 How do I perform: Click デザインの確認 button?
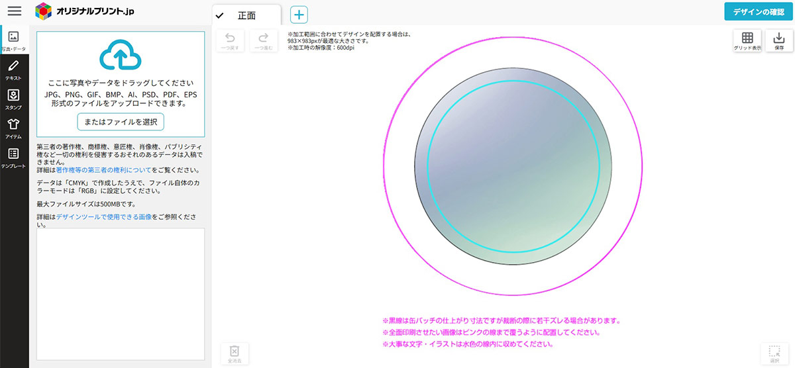(758, 11)
